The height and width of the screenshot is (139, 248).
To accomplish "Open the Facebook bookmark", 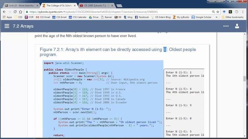I will (x=142, y=17).
